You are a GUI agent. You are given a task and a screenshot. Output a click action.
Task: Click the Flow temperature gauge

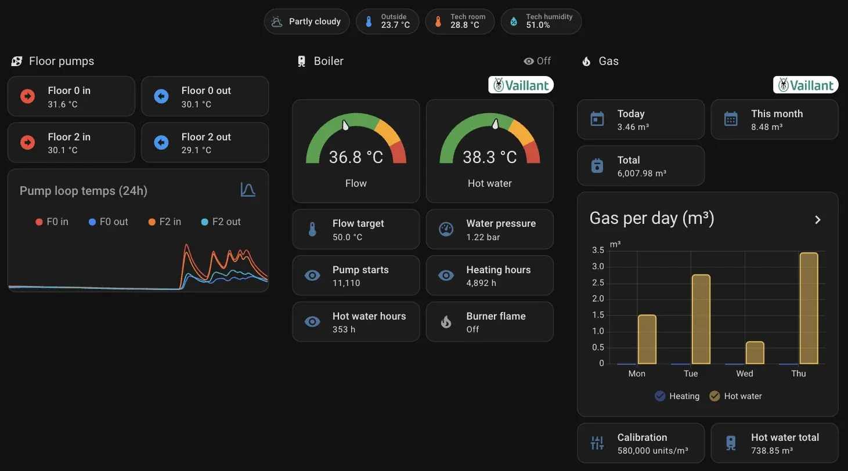[356, 151]
